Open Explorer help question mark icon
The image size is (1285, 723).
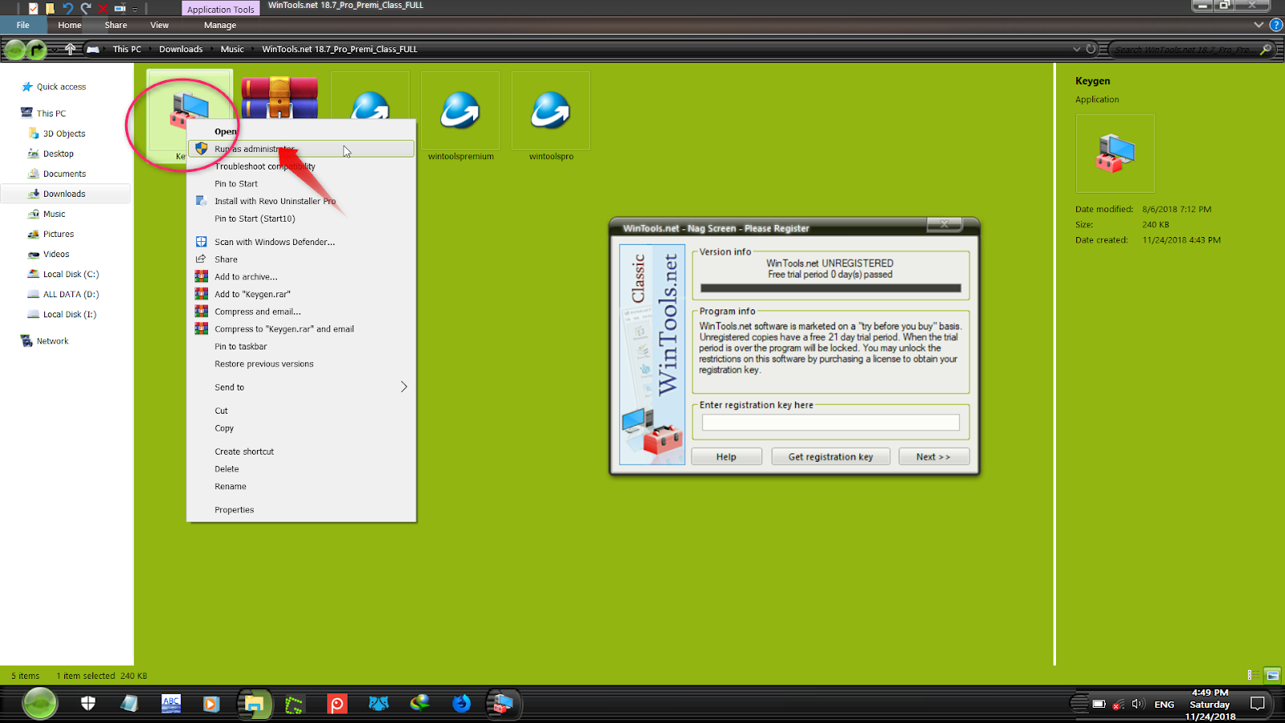click(x=1276, y=25)
